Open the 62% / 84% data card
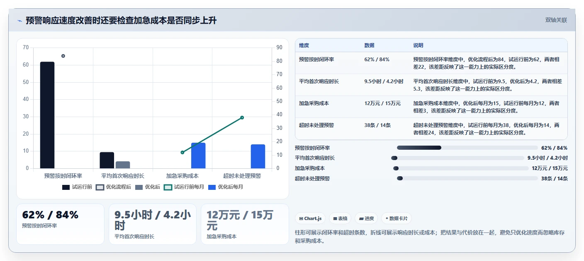The image size is (584, 261). coord(60,224)
